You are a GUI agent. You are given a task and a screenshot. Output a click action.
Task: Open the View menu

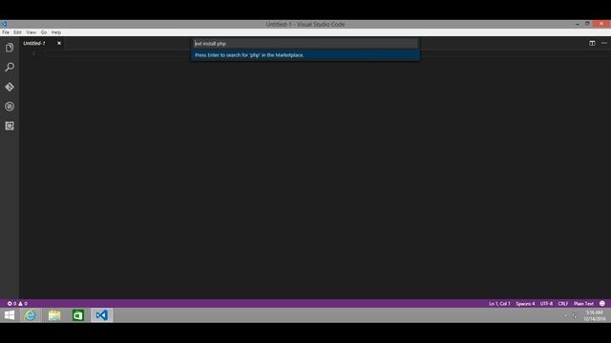pos(32,32)
